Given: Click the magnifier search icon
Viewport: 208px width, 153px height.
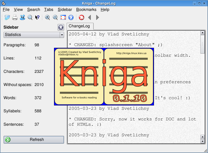Looking at the screenshot, I should click(x=30, y=17).
